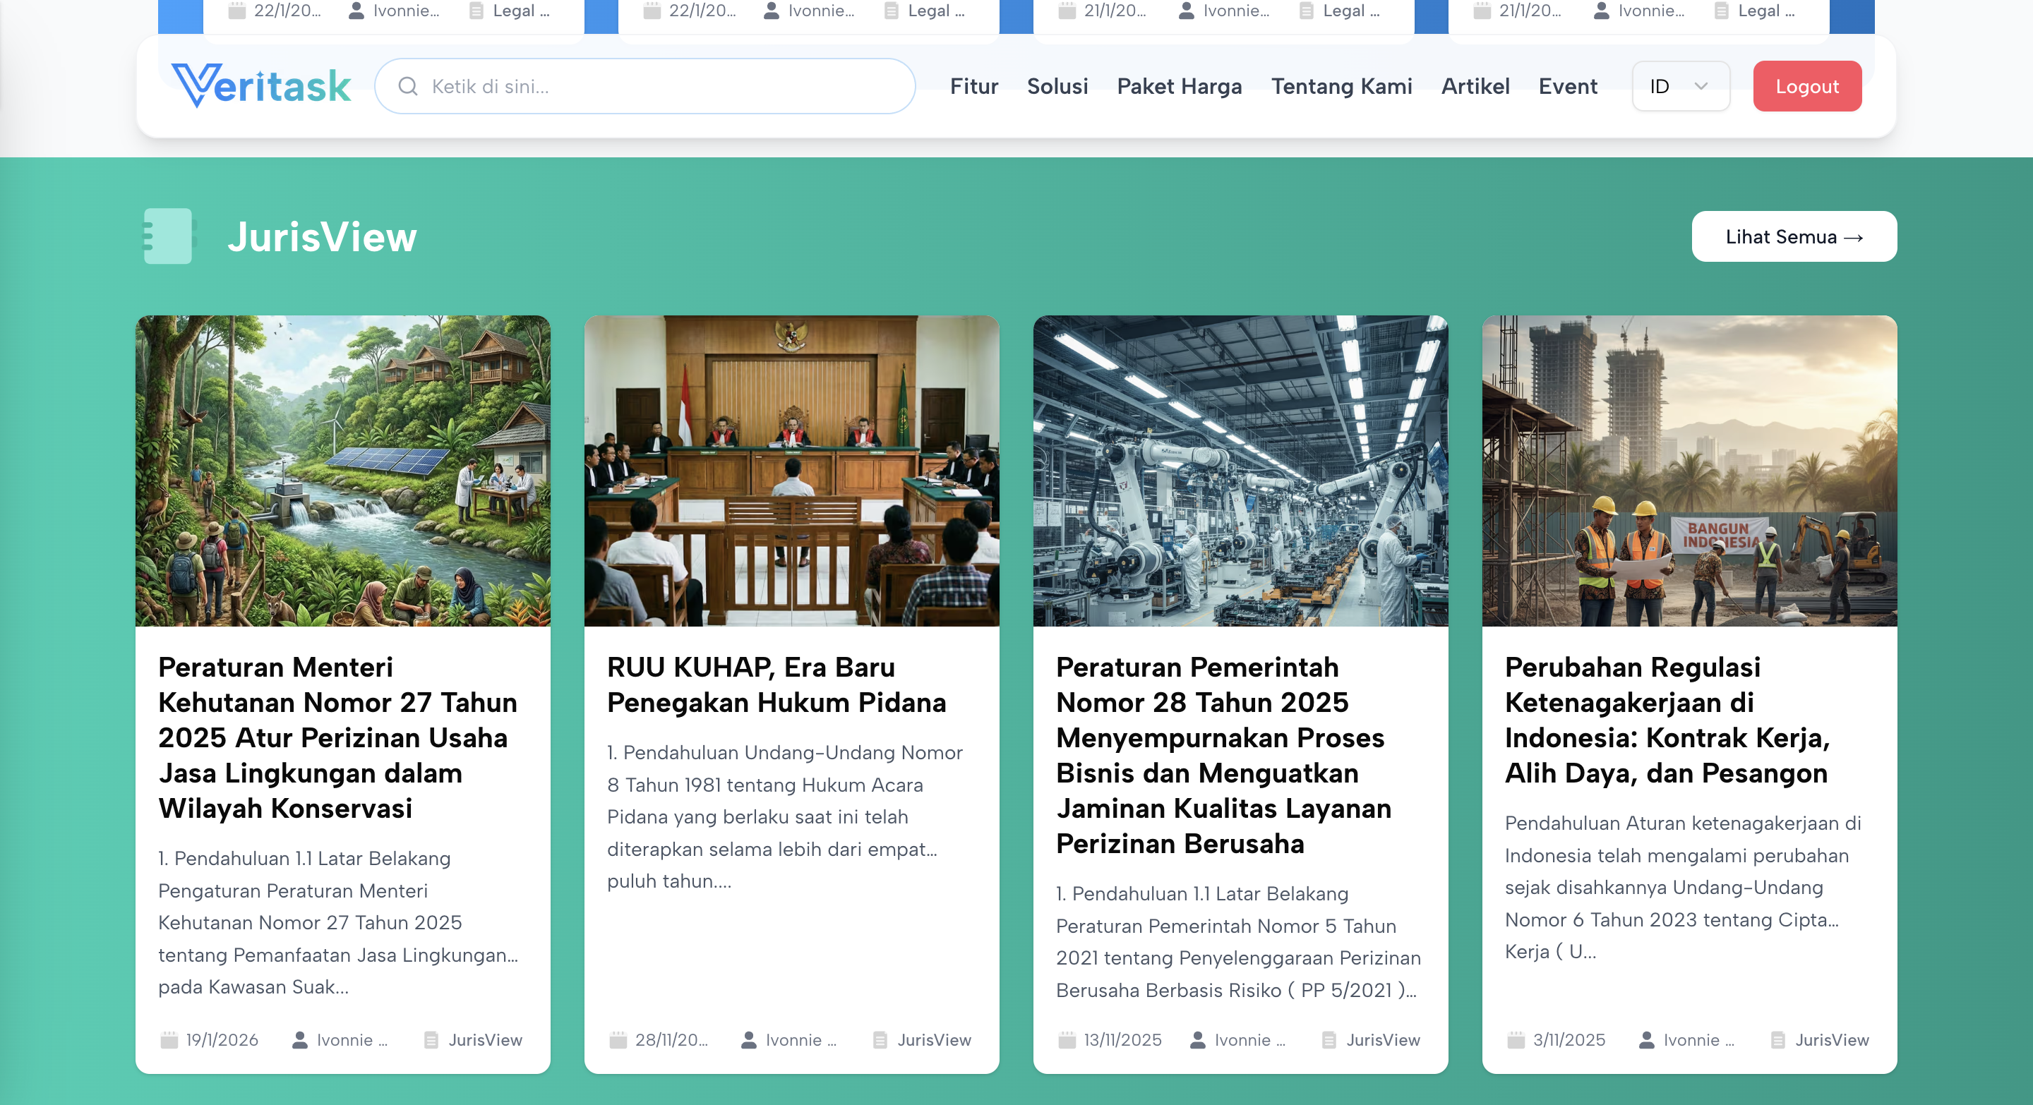Click the author icon on the 3/11/2025 card

pyautogui.click(x=1646, y=1039)
